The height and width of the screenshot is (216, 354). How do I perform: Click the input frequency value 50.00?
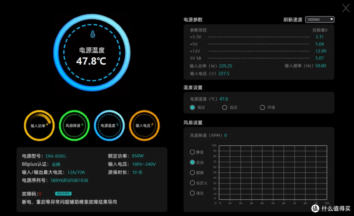321,66
